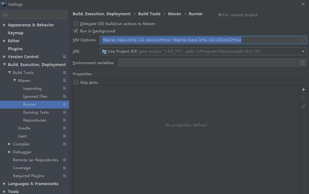Click the search magnifier icon in settings search
The width and height of the screenshot is (309, 194).
click(5, 15)
